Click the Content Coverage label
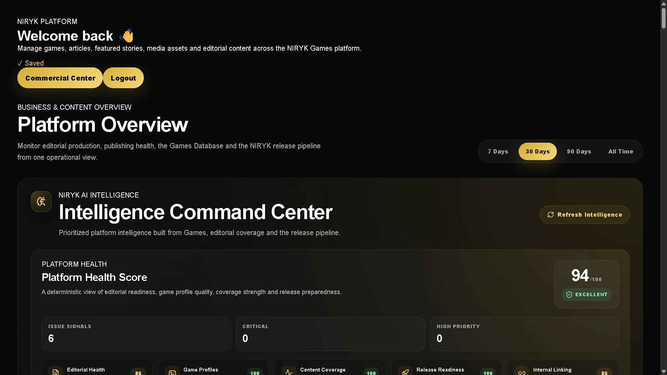 coord(323,370)
